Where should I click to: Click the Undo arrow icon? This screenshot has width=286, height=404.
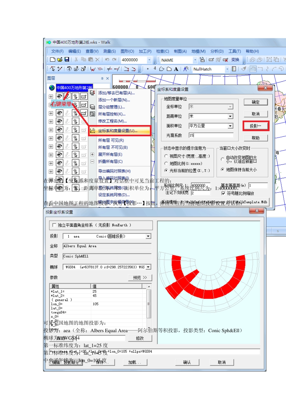point(107,60)
